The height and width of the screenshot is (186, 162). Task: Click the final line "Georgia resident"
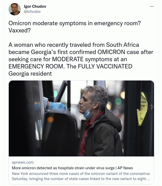pos(30,74)
